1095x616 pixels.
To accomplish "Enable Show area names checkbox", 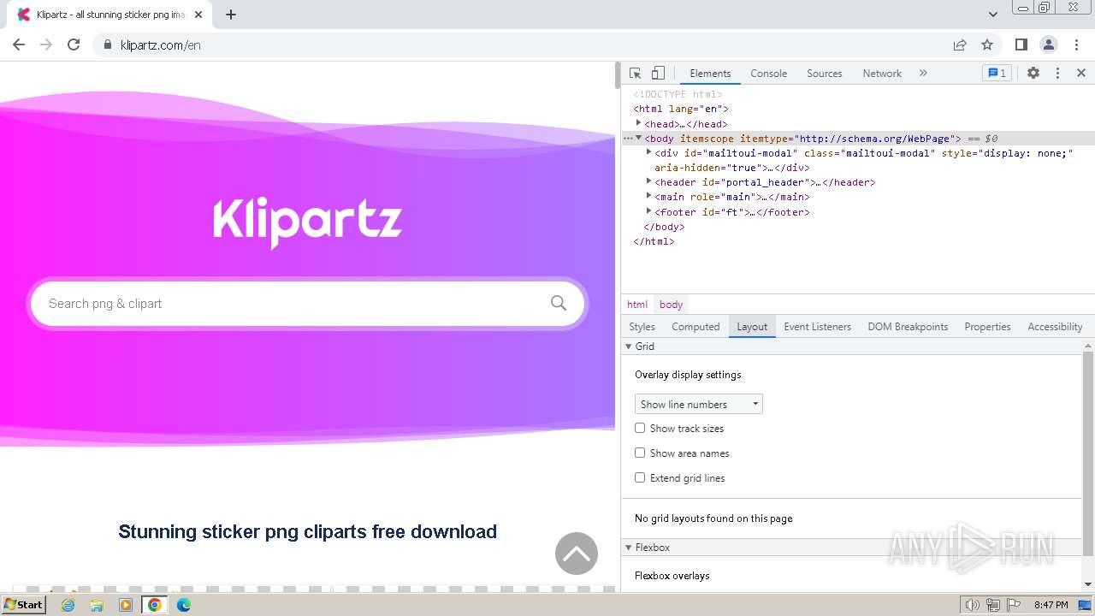I will [640, 453].
